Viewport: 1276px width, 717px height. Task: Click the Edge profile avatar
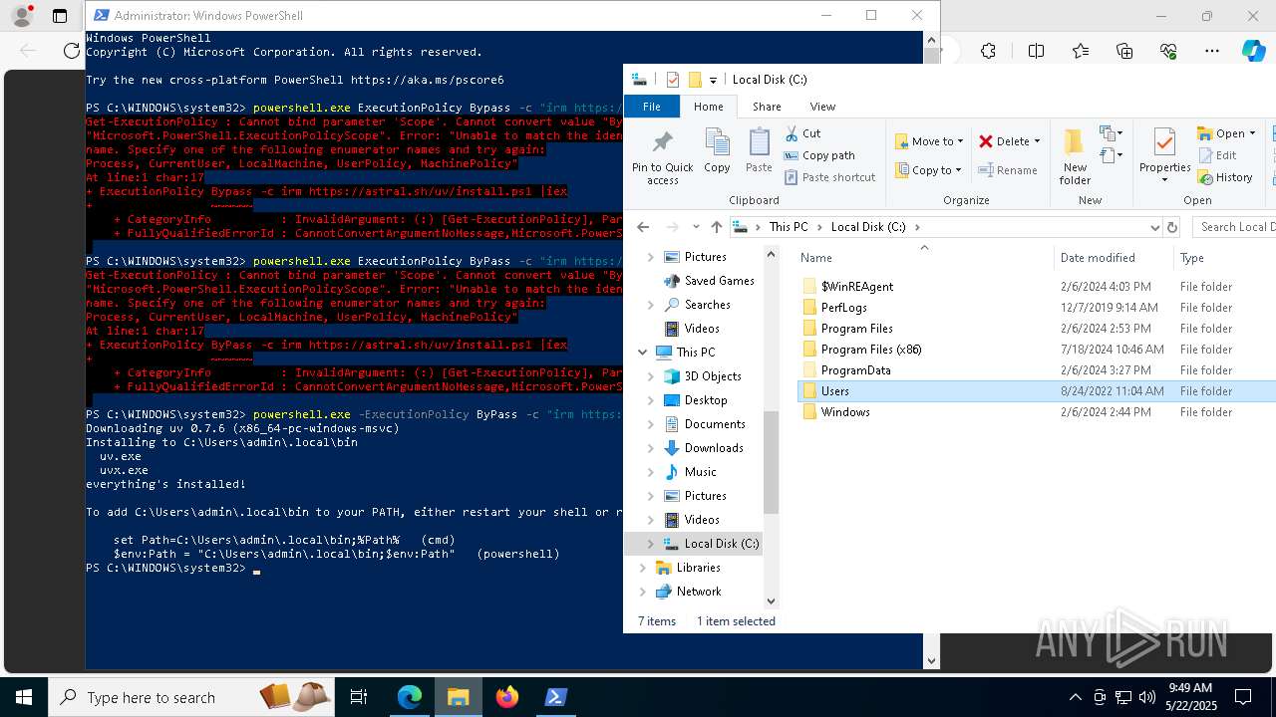tap(21, 16)
